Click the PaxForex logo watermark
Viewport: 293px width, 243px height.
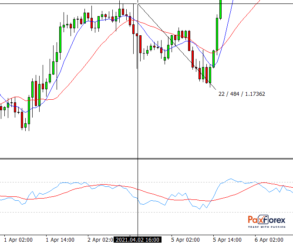click(267, 221)
